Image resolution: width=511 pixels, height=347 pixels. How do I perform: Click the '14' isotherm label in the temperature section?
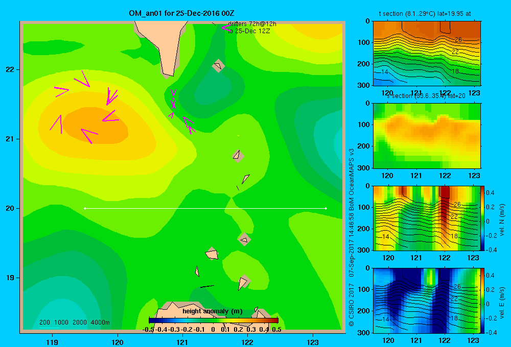(x=385, y=71)
